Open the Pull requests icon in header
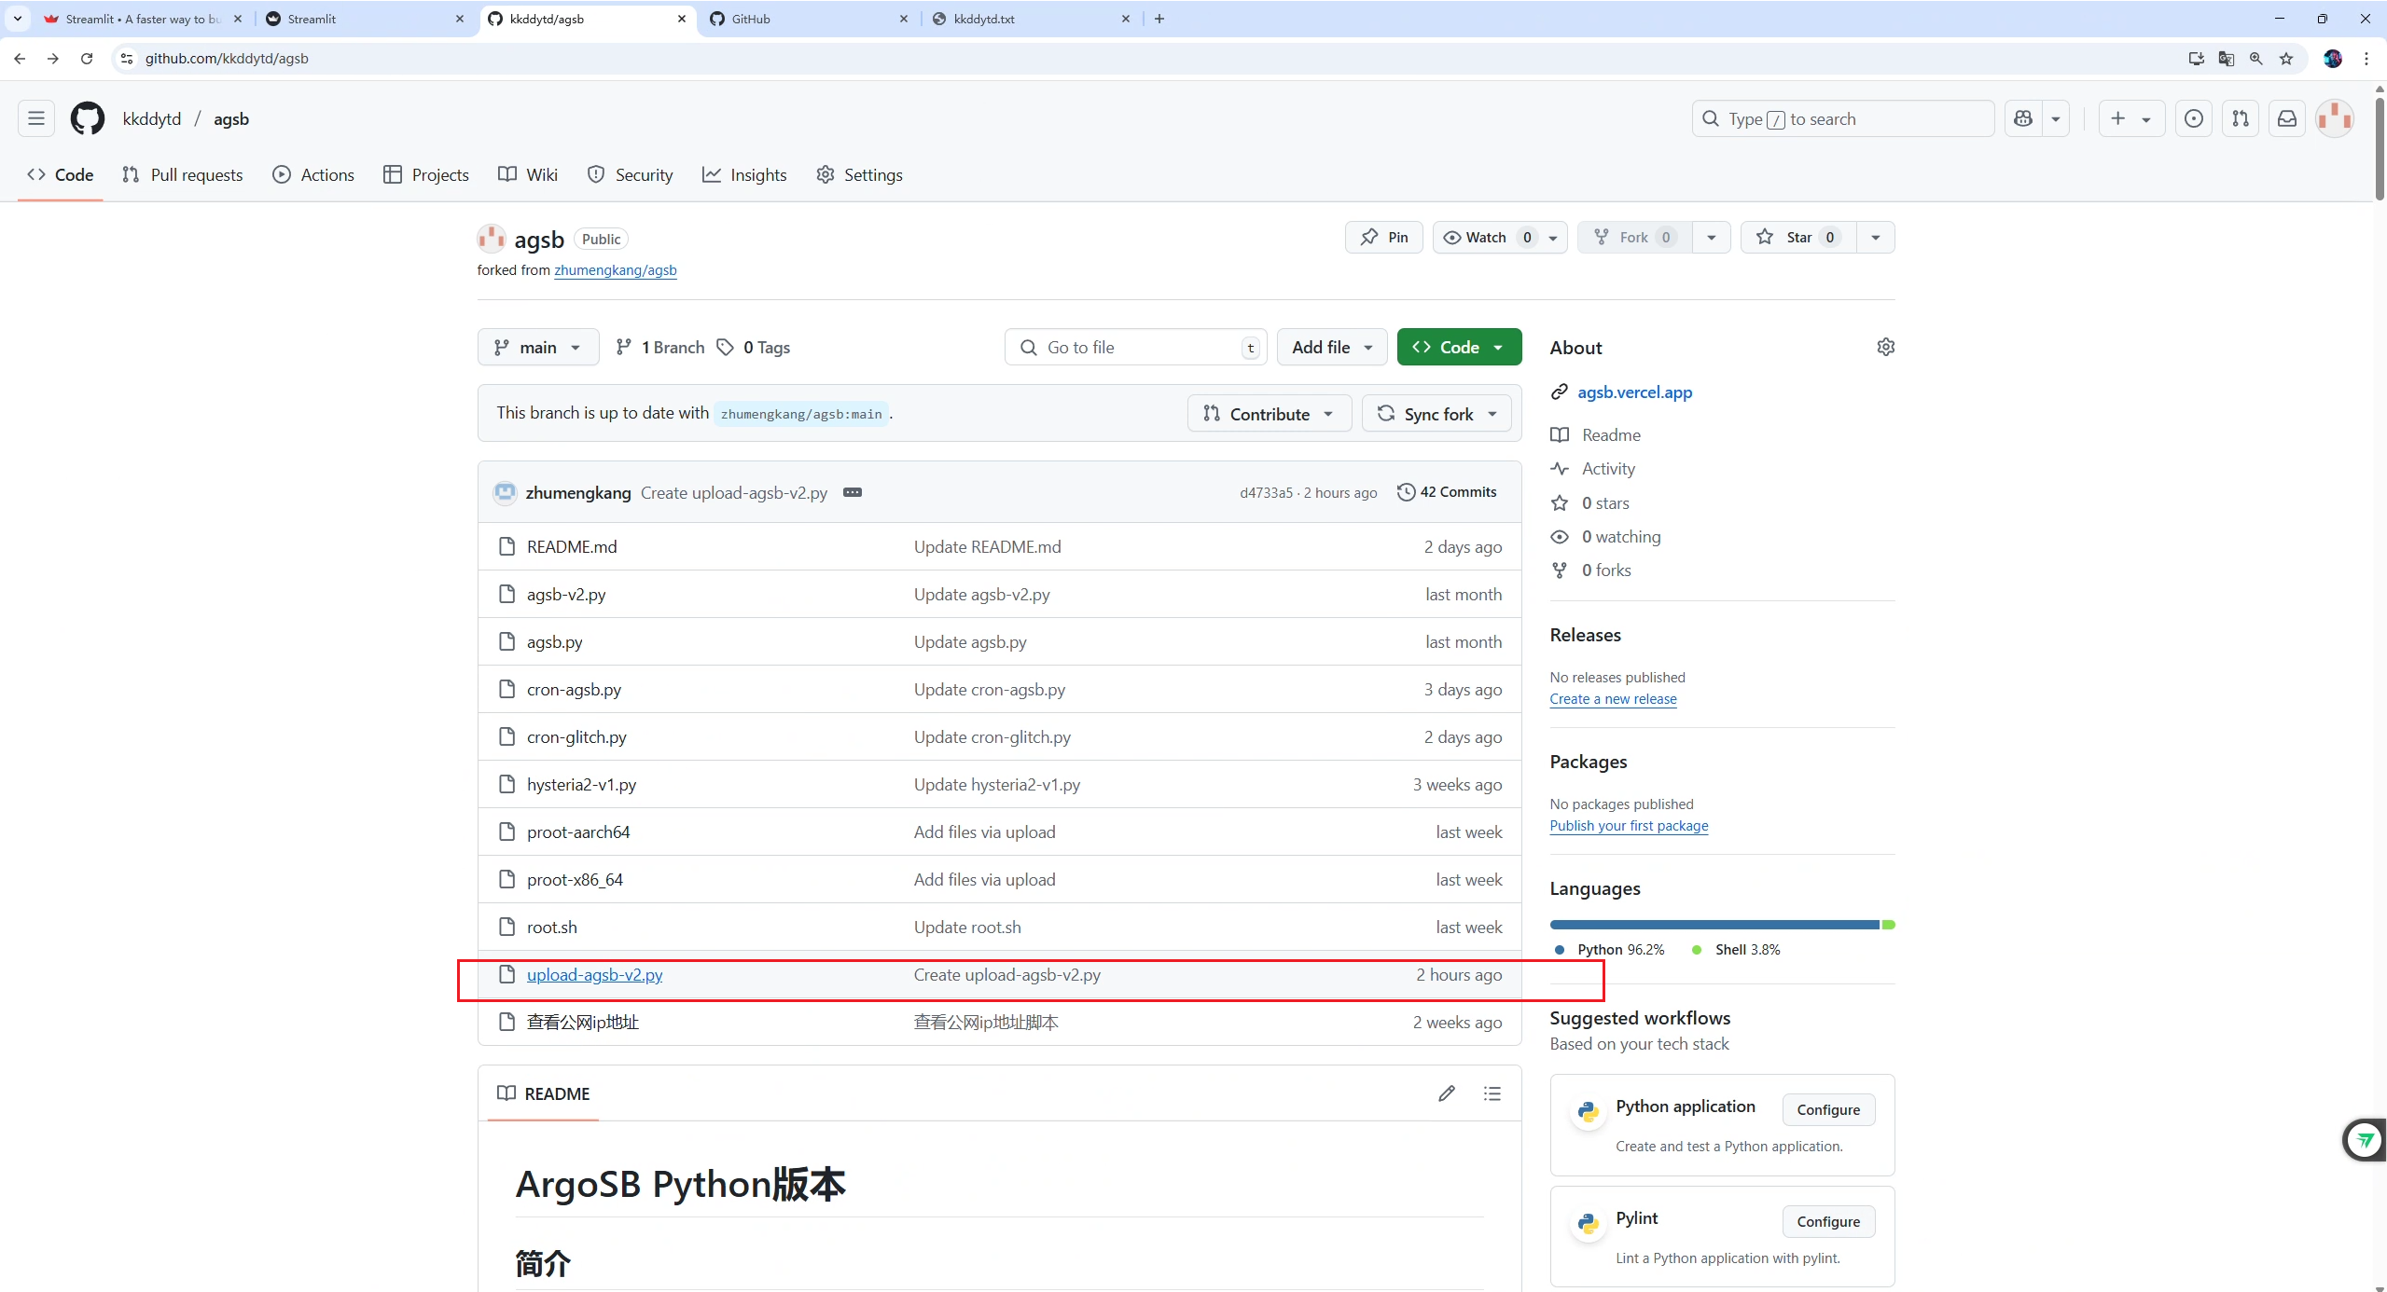This screenshot has height=1292, width=2387. 2241,118
